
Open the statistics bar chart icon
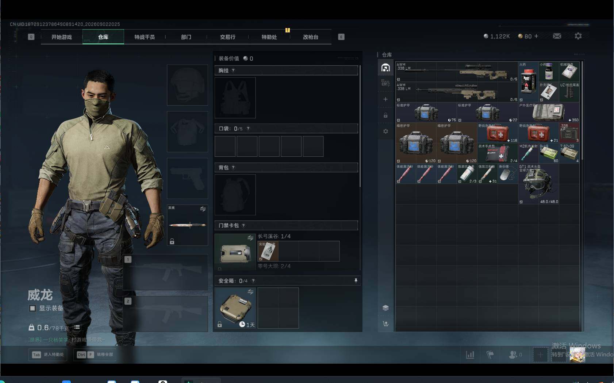[x=470, y=354]
